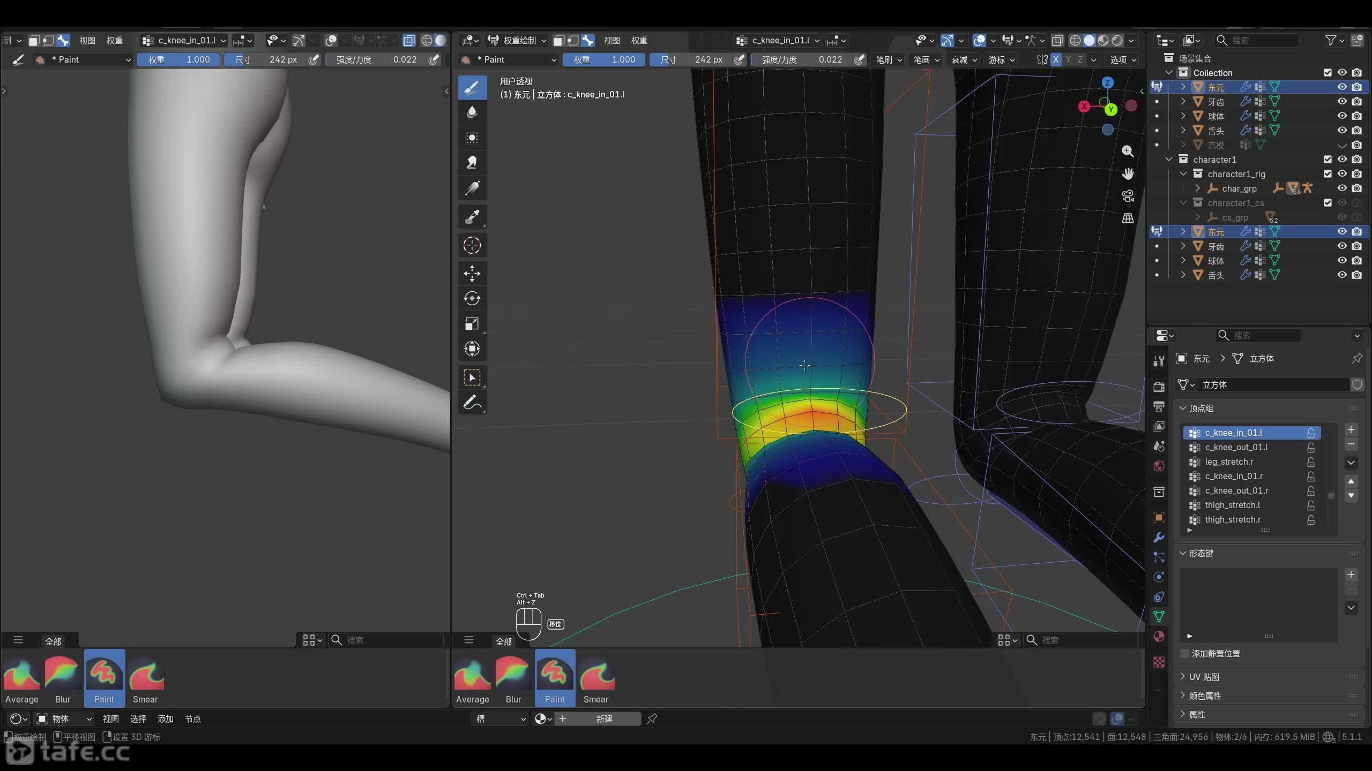
Task: Select the Blur weight tool in the viewport toolbar
Action: [472, 112]
